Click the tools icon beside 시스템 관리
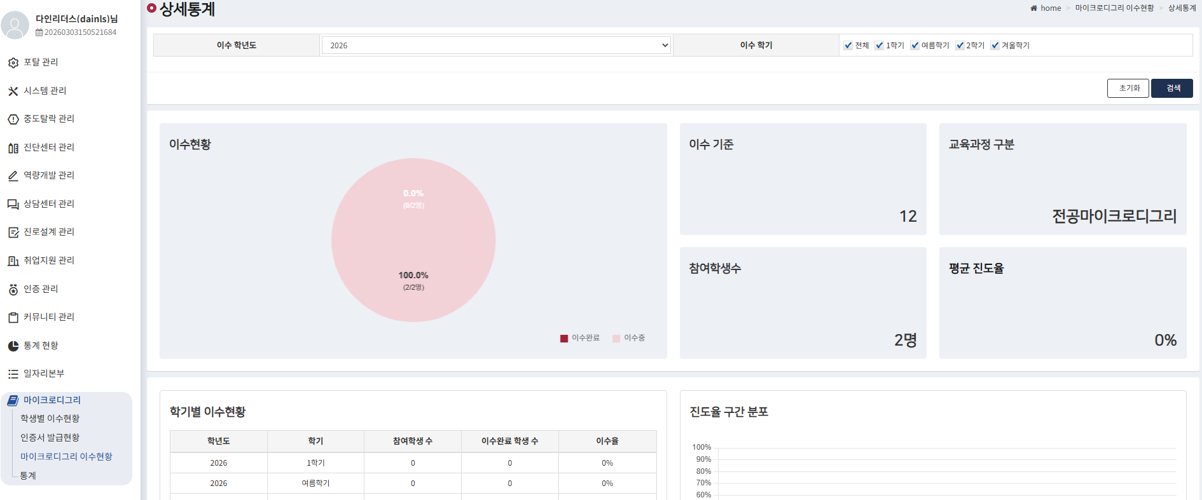This screenshot has height=500, width=1202. click(x=13, y=91)
